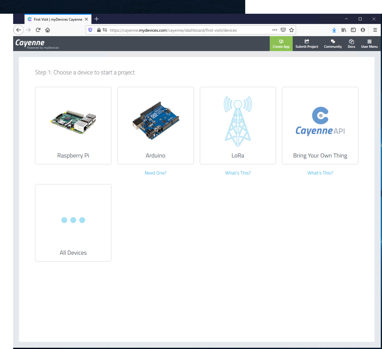
Task: Click the Need One? link under Arduino
Action: [156, 173]
